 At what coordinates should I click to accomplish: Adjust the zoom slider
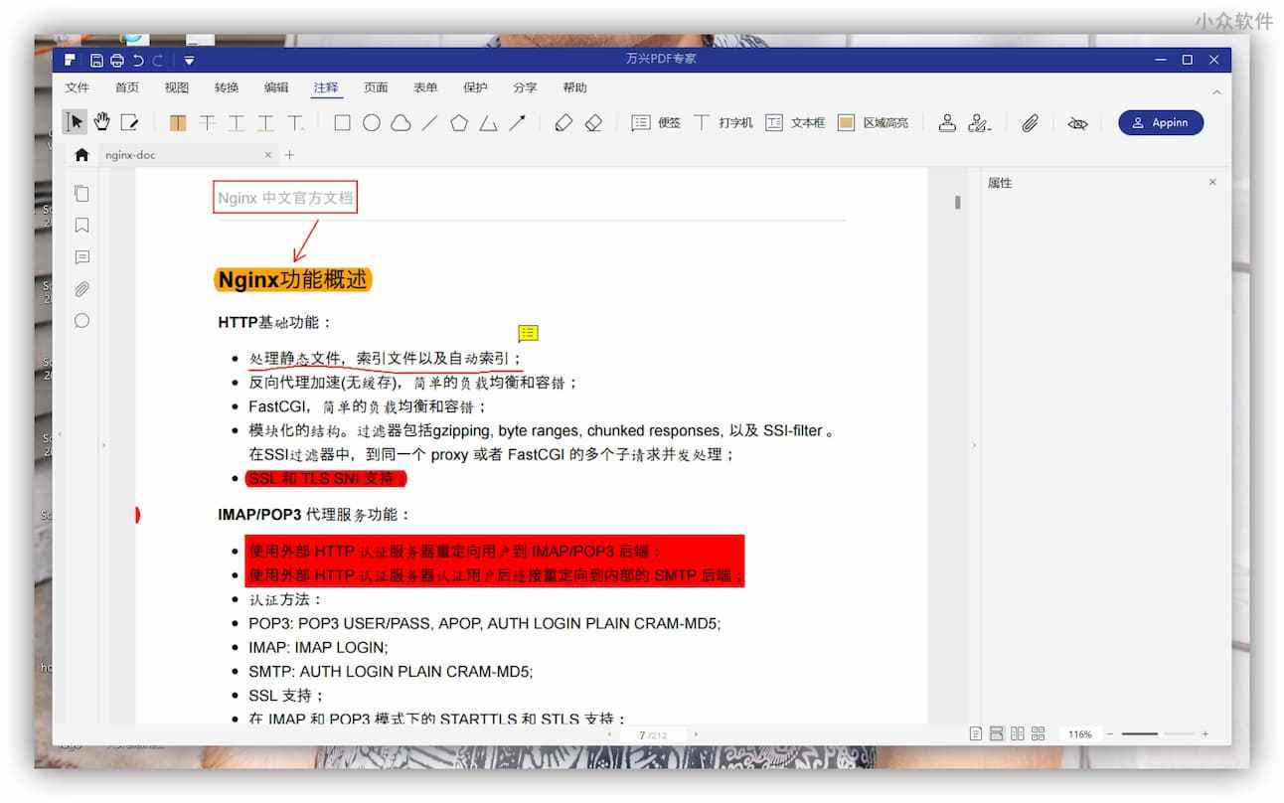1157,734
